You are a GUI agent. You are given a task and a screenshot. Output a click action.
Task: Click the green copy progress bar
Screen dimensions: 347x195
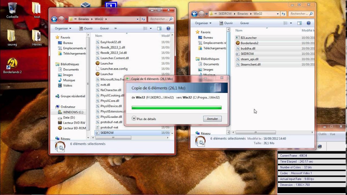point(176,108)
